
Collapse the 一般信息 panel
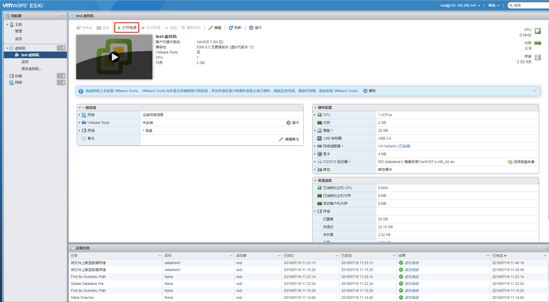click(80, 107)
